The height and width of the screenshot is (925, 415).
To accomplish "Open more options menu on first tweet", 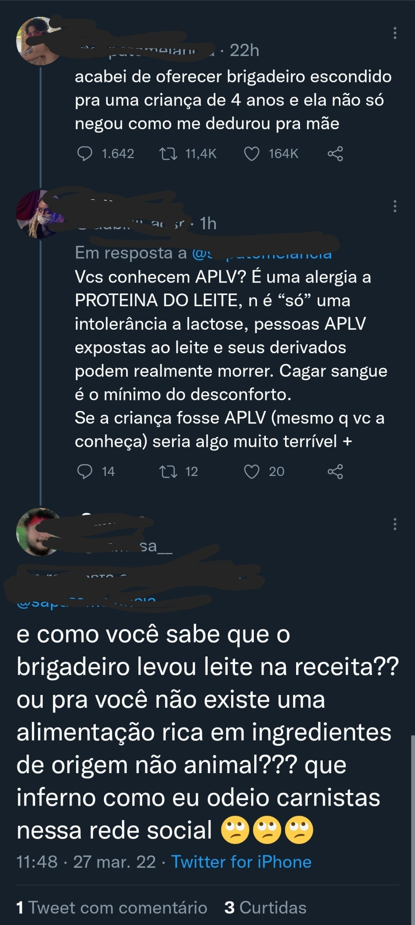I will click(395, 33).
